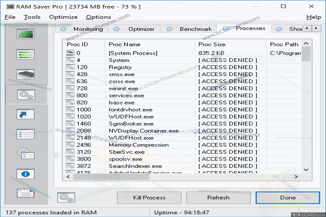Open the Options menu
The height and width of the screenshot is (217, 326).
[98, 17]
